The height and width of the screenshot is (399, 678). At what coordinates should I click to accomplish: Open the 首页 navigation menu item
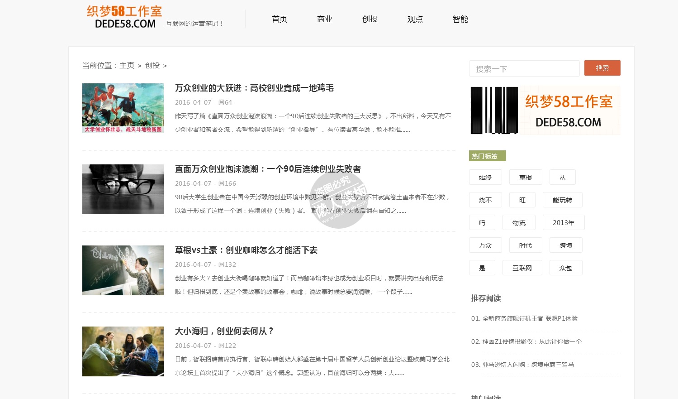coord(280,19)
